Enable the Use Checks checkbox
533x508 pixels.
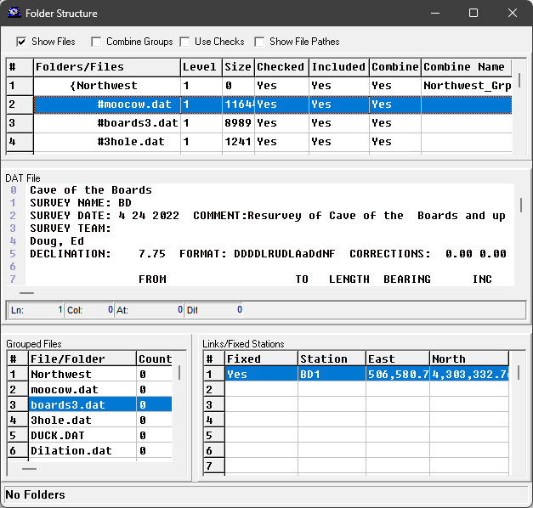(x=185, y=42)
